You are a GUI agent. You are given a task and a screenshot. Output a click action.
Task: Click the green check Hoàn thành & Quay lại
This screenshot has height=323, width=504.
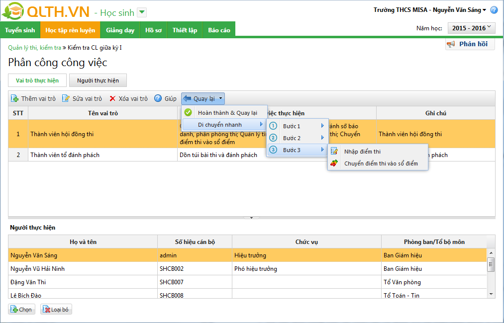pos(188,113)
